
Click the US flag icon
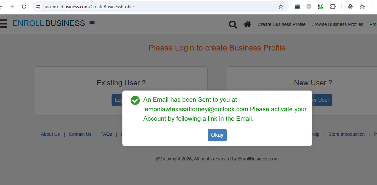pyautogui.click(x=94, y=24)
